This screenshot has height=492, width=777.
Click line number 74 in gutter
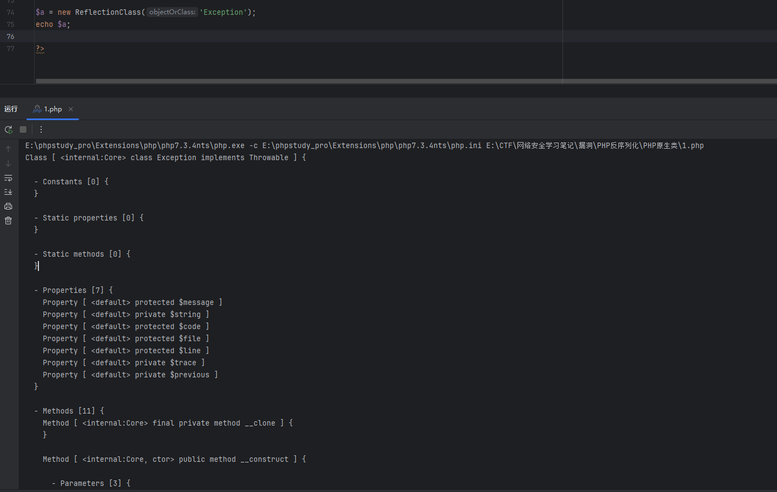pos(10,12)
